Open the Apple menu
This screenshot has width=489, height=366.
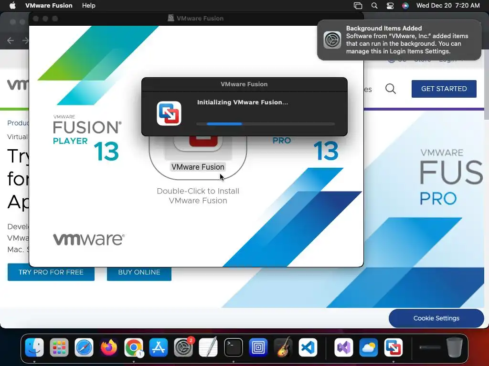[12, 6]
